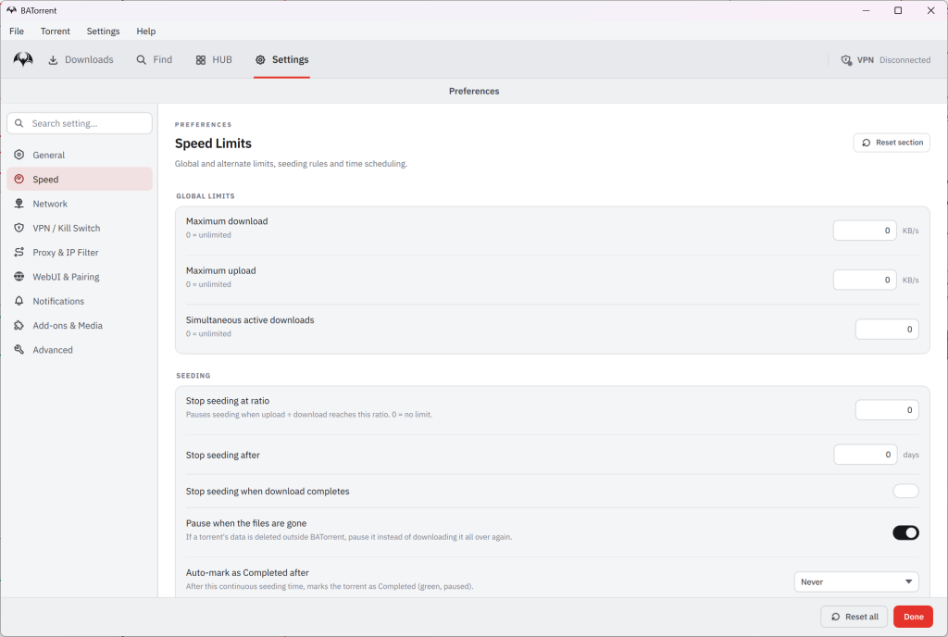This screenshot has width=948, height=637.
Task: Click the Network sidebar icon
Action: (x=19, y=204)
